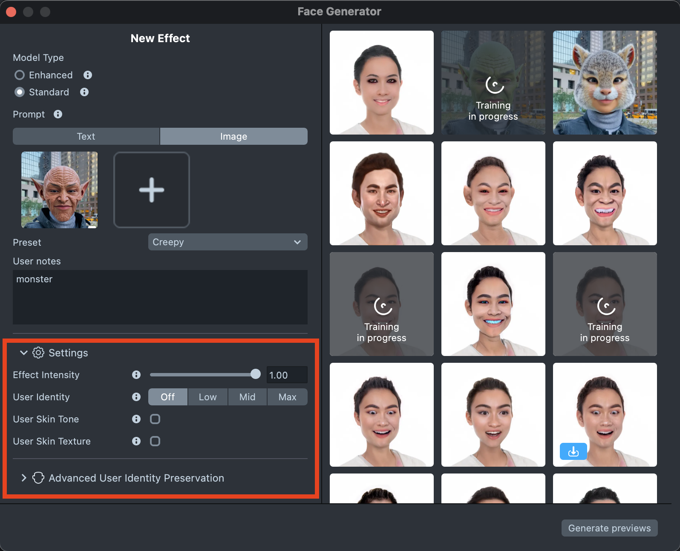Viewport: 680px width, 551px height.
Task: Click Effect Intensity info icon
Action: point(136,375)
